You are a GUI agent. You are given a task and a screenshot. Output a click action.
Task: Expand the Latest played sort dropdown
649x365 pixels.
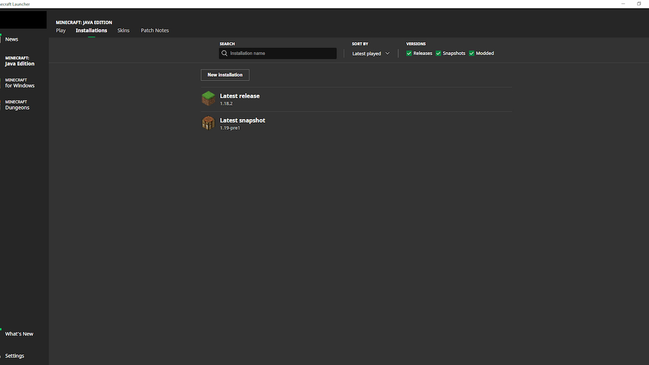pyautogui.click(x=371, y=54)
